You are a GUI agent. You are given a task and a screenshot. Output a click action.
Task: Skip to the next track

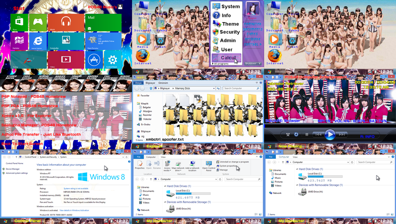342,135
